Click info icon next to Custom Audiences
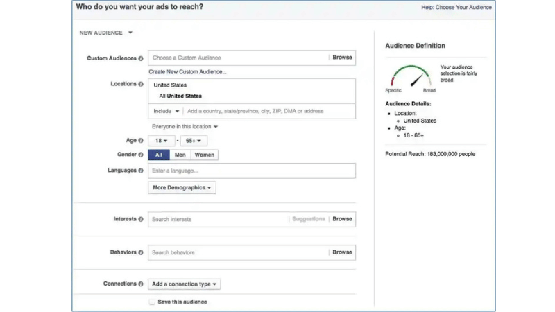555x312 pixels. 141,58
